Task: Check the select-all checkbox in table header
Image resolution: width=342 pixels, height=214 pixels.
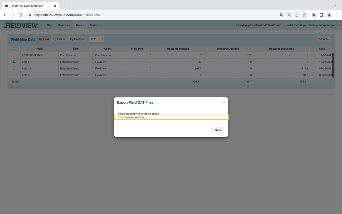Action: point(14,49)
